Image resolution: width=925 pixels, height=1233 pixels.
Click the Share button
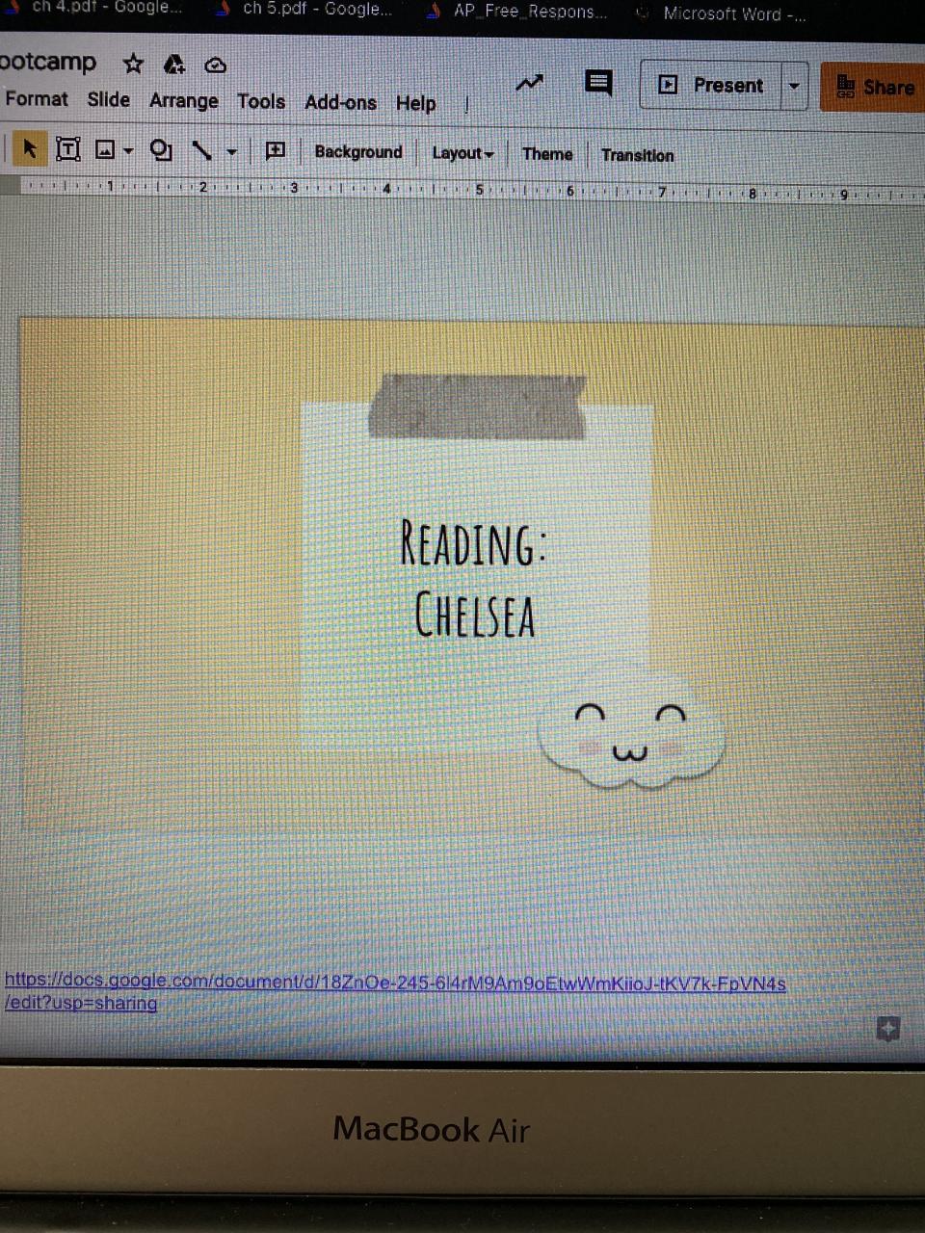pyautogui.click(x=875, y=87)
